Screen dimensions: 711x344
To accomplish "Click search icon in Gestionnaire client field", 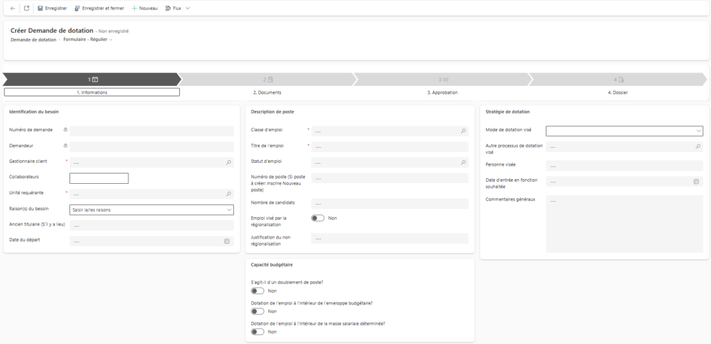I will (x=228, y=162).
